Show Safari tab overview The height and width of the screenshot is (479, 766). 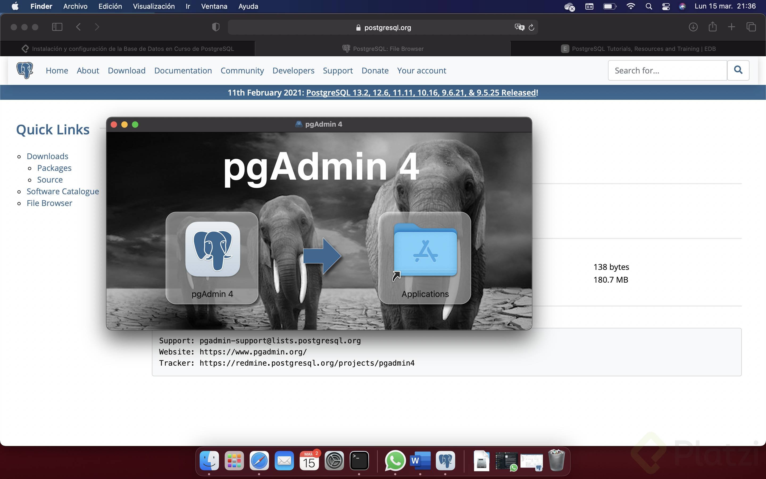pyautogui.click(x=751, y=27)
